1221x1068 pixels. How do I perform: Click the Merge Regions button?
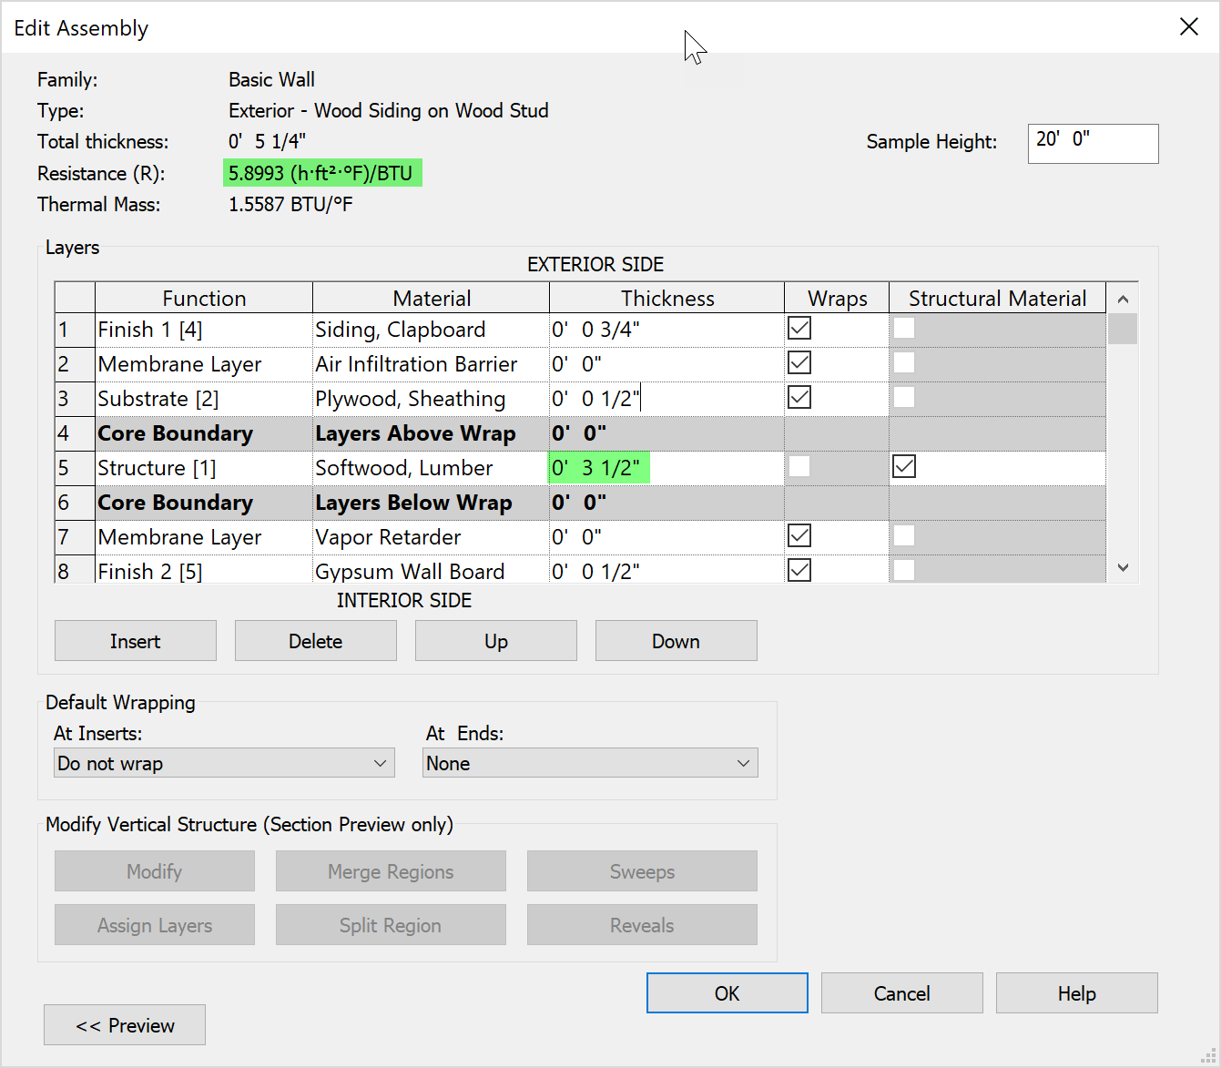point(390,871)
